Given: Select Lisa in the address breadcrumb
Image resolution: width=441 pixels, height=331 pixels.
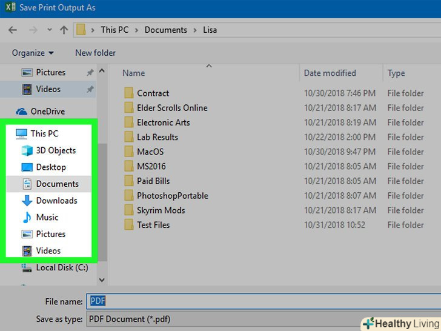Looking at the screenshot, I should point(210,30).
